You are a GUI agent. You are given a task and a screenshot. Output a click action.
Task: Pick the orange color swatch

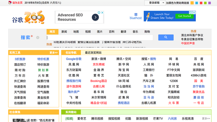click(192, 3)
